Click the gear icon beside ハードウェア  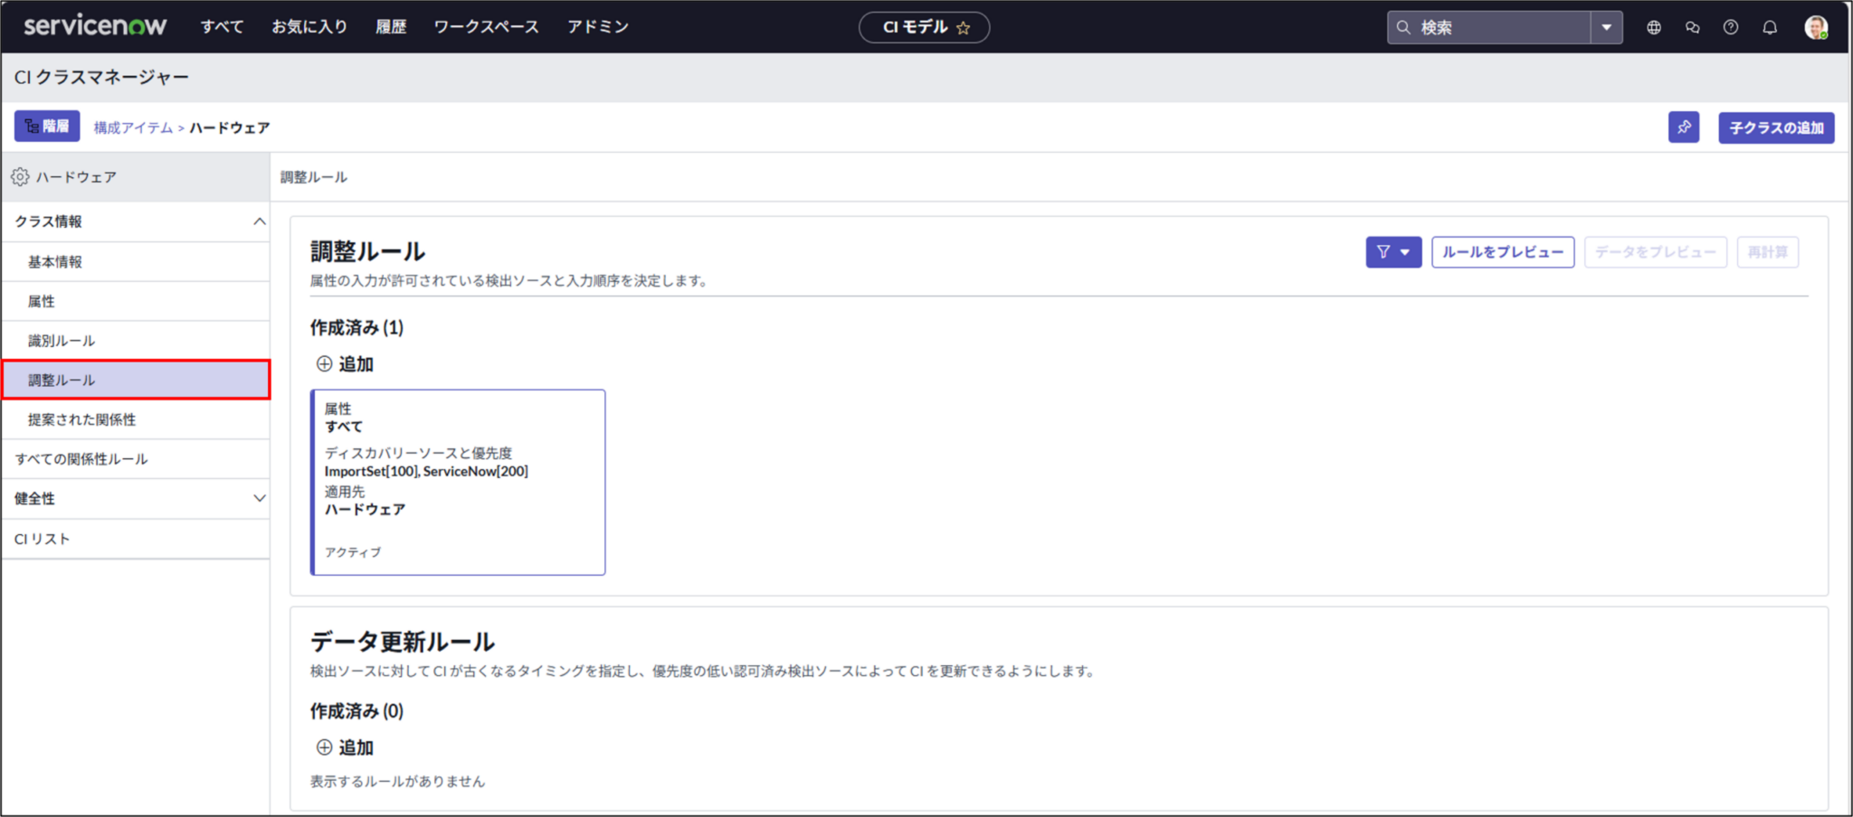[20, 177]
